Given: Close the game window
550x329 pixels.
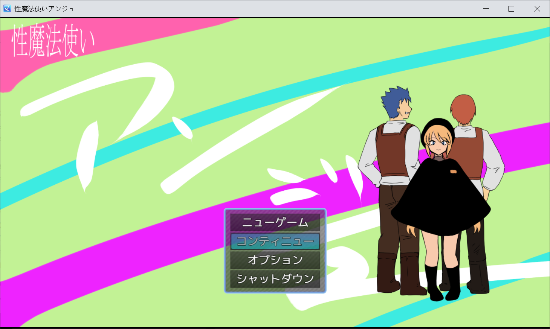Looking at the screenshot, I should (x=537, y=9).
